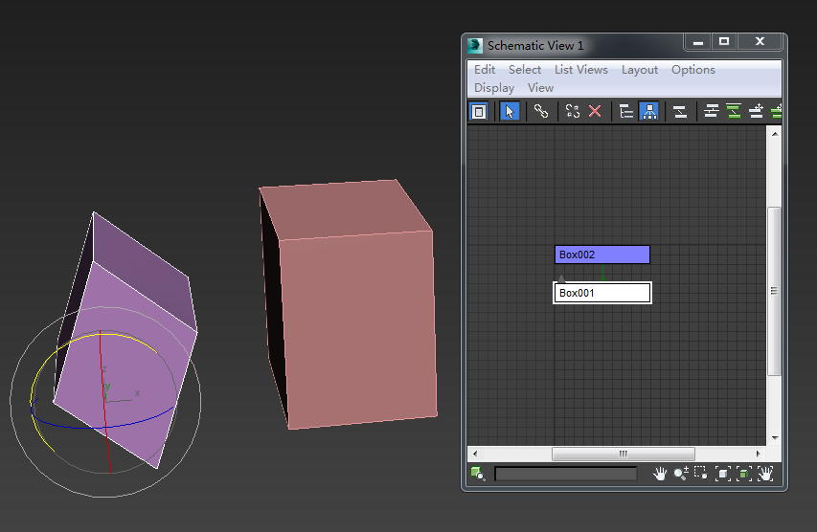Open the List Views menu

click(x=581, y=69)
